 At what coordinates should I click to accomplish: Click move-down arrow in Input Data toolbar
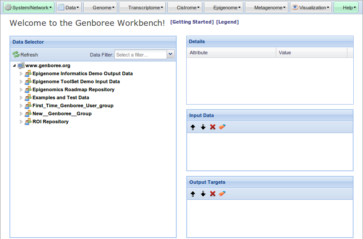203,127
